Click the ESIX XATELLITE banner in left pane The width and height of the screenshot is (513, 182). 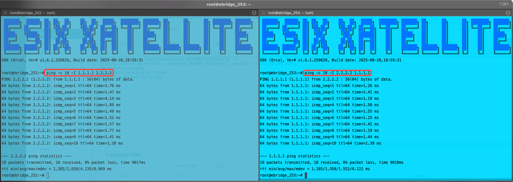129,36
